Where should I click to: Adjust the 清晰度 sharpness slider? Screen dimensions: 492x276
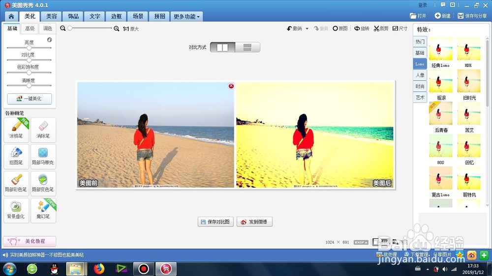(x=29, y=85)
